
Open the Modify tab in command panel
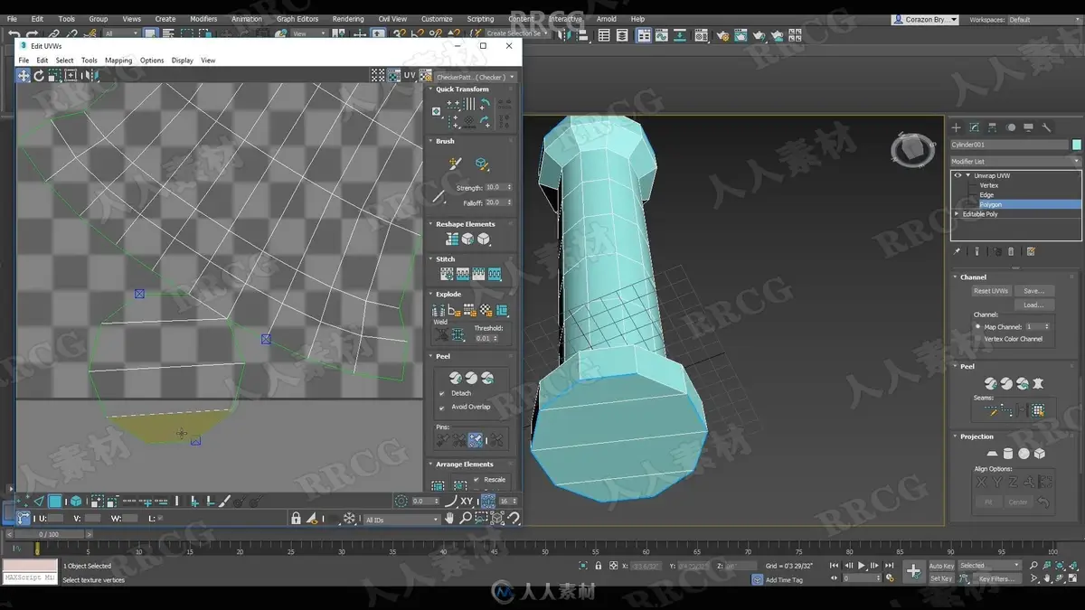[975, 127]
